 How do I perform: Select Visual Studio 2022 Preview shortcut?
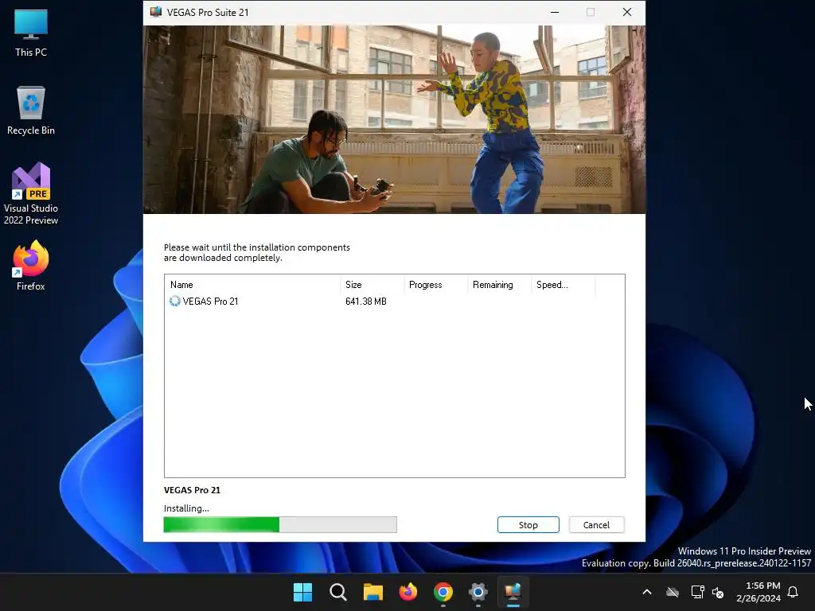pyautogui.click(x=31, y=193)
